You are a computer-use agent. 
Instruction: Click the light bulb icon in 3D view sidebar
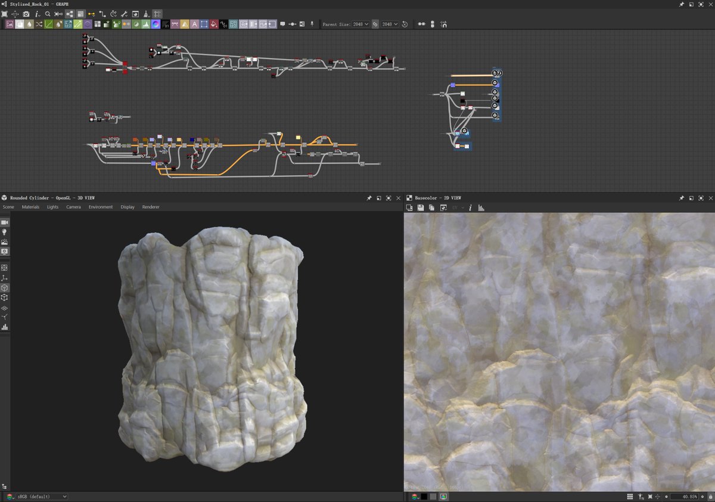(5, 232)
